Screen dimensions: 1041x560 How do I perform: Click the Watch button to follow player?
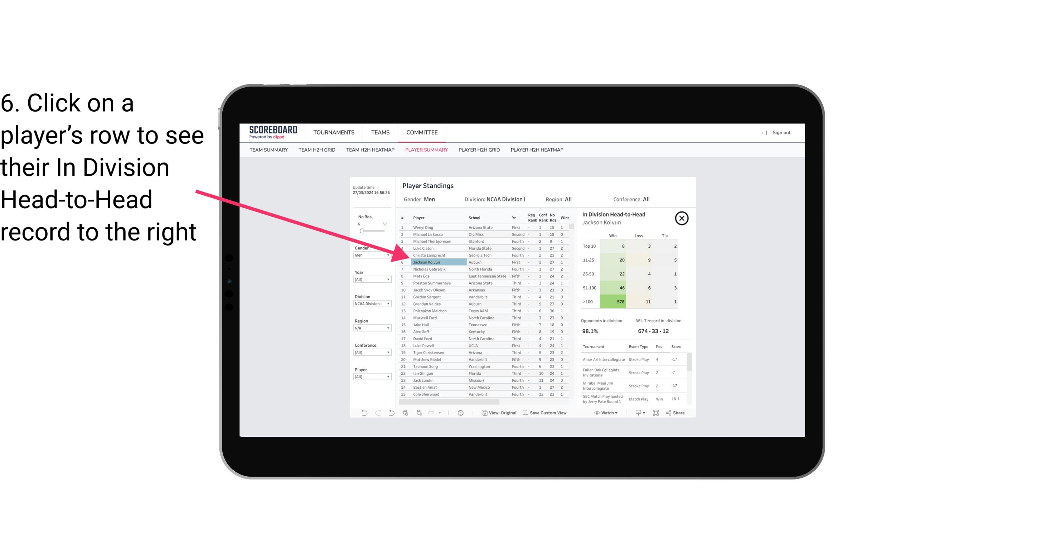coord(606,413)
